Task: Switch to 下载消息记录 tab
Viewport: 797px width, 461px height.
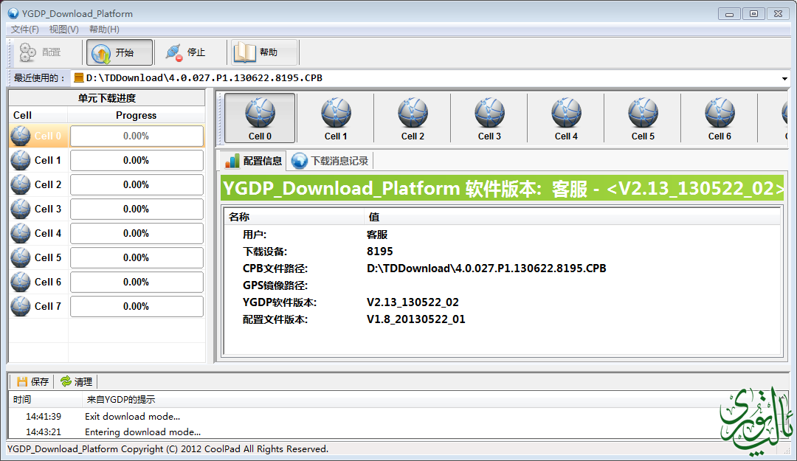Action: click(331, 161)
